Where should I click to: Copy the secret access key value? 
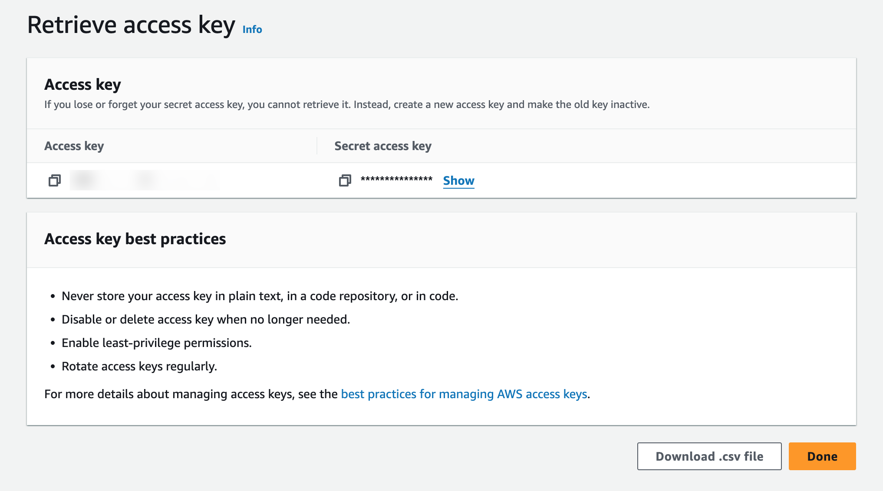[x=345, y=180]
